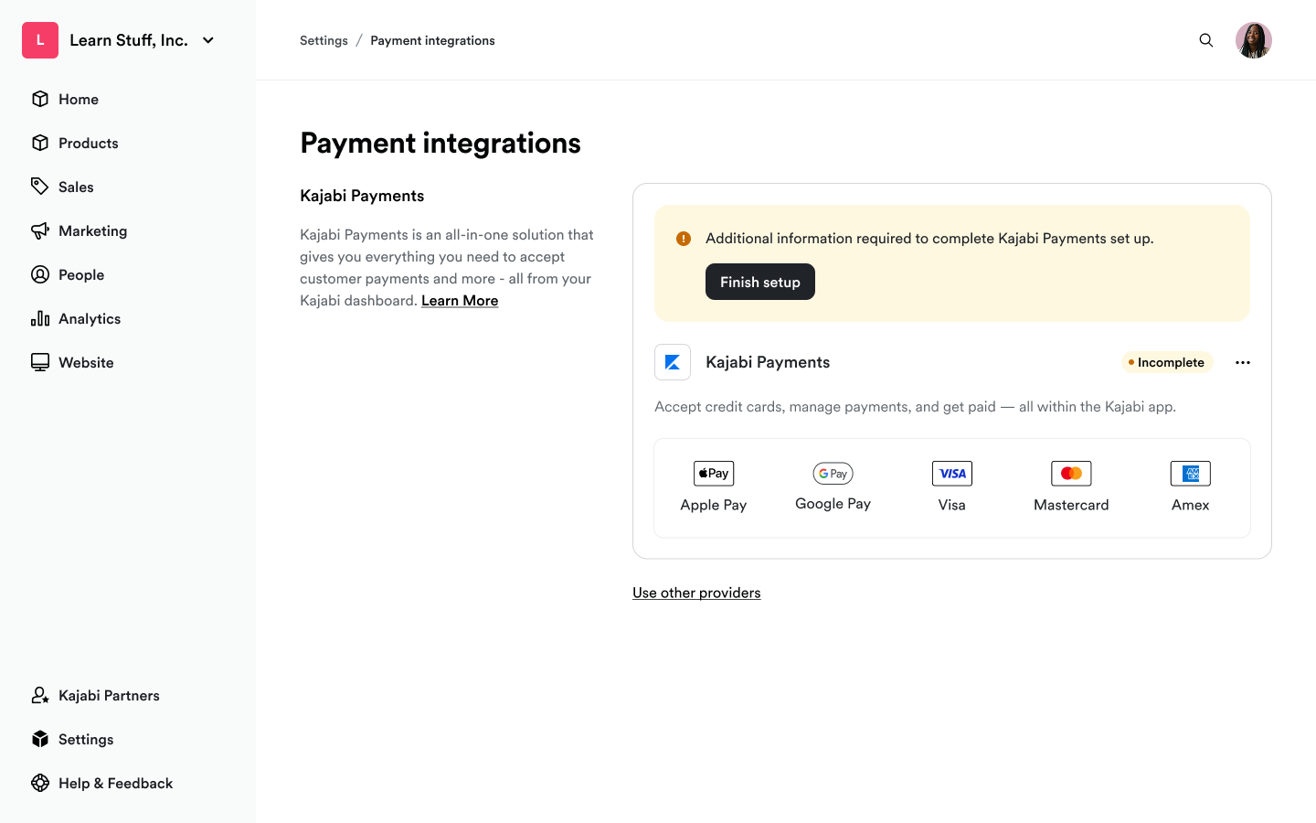The width and height of the screenshot is (1316, 823).
Task: Click the left-column Kajabi Payments heading
Action: 362,196
